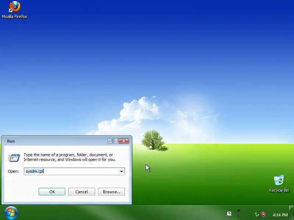Open the language bar options arrow
294x220 pixels.
(238, 216)
